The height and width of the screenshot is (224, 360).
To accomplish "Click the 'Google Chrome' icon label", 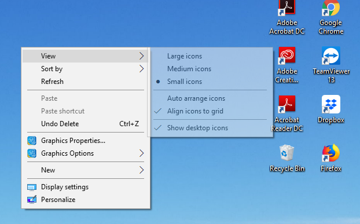I will click(331, 27).
